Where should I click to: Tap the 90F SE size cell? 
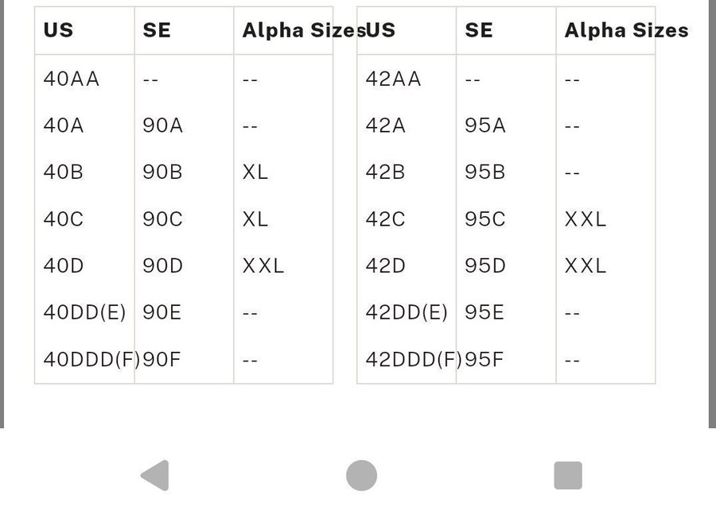[x=162, y=360]
